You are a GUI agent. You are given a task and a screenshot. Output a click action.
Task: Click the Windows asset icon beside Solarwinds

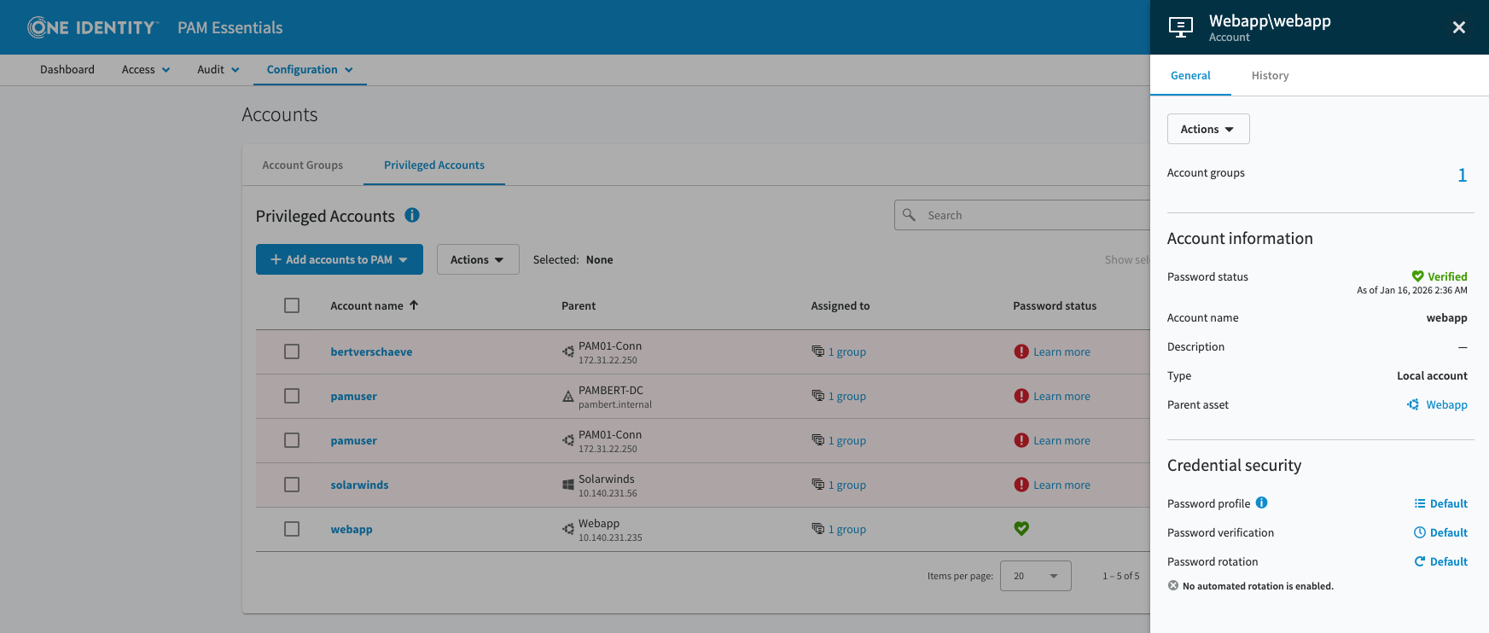click(567, 485)
